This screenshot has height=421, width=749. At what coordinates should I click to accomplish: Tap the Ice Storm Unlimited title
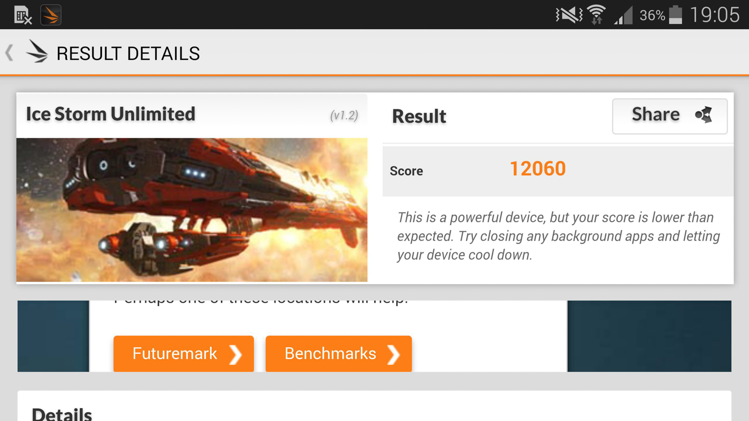(x=110, y=114)
